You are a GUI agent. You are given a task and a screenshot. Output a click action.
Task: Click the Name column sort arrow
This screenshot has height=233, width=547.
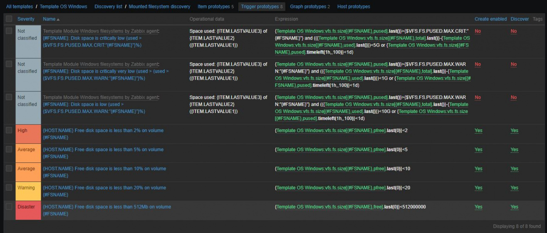[58, 20]
